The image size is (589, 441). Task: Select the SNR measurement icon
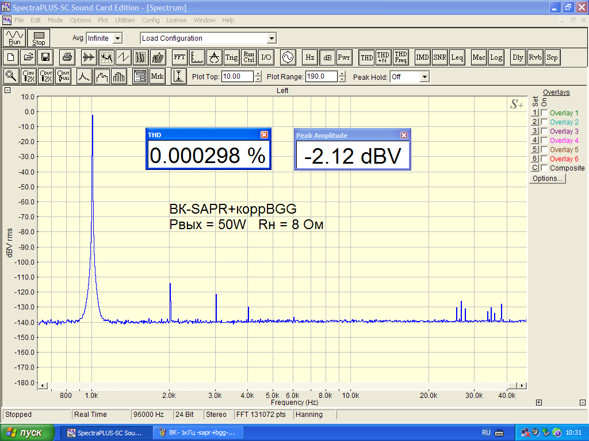pos(439,57)
